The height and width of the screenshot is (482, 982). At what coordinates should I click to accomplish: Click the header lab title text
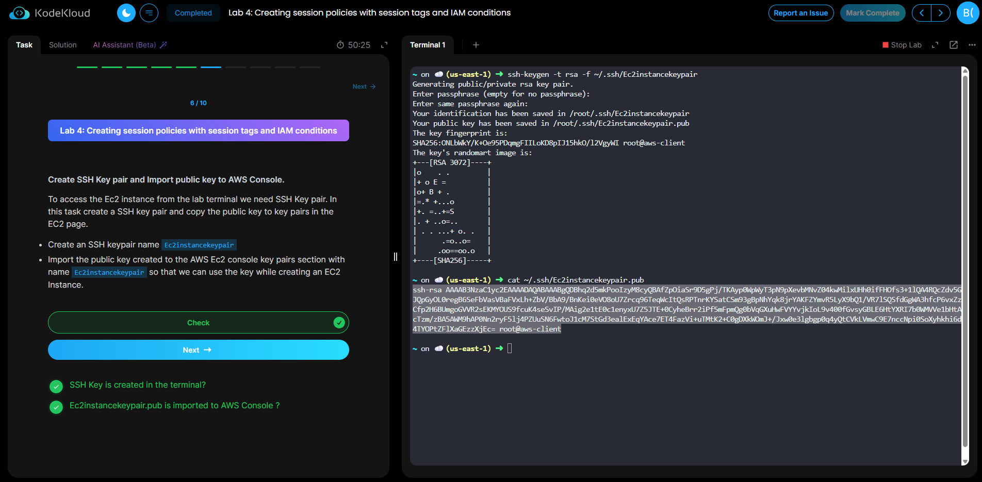pos(370,12)
